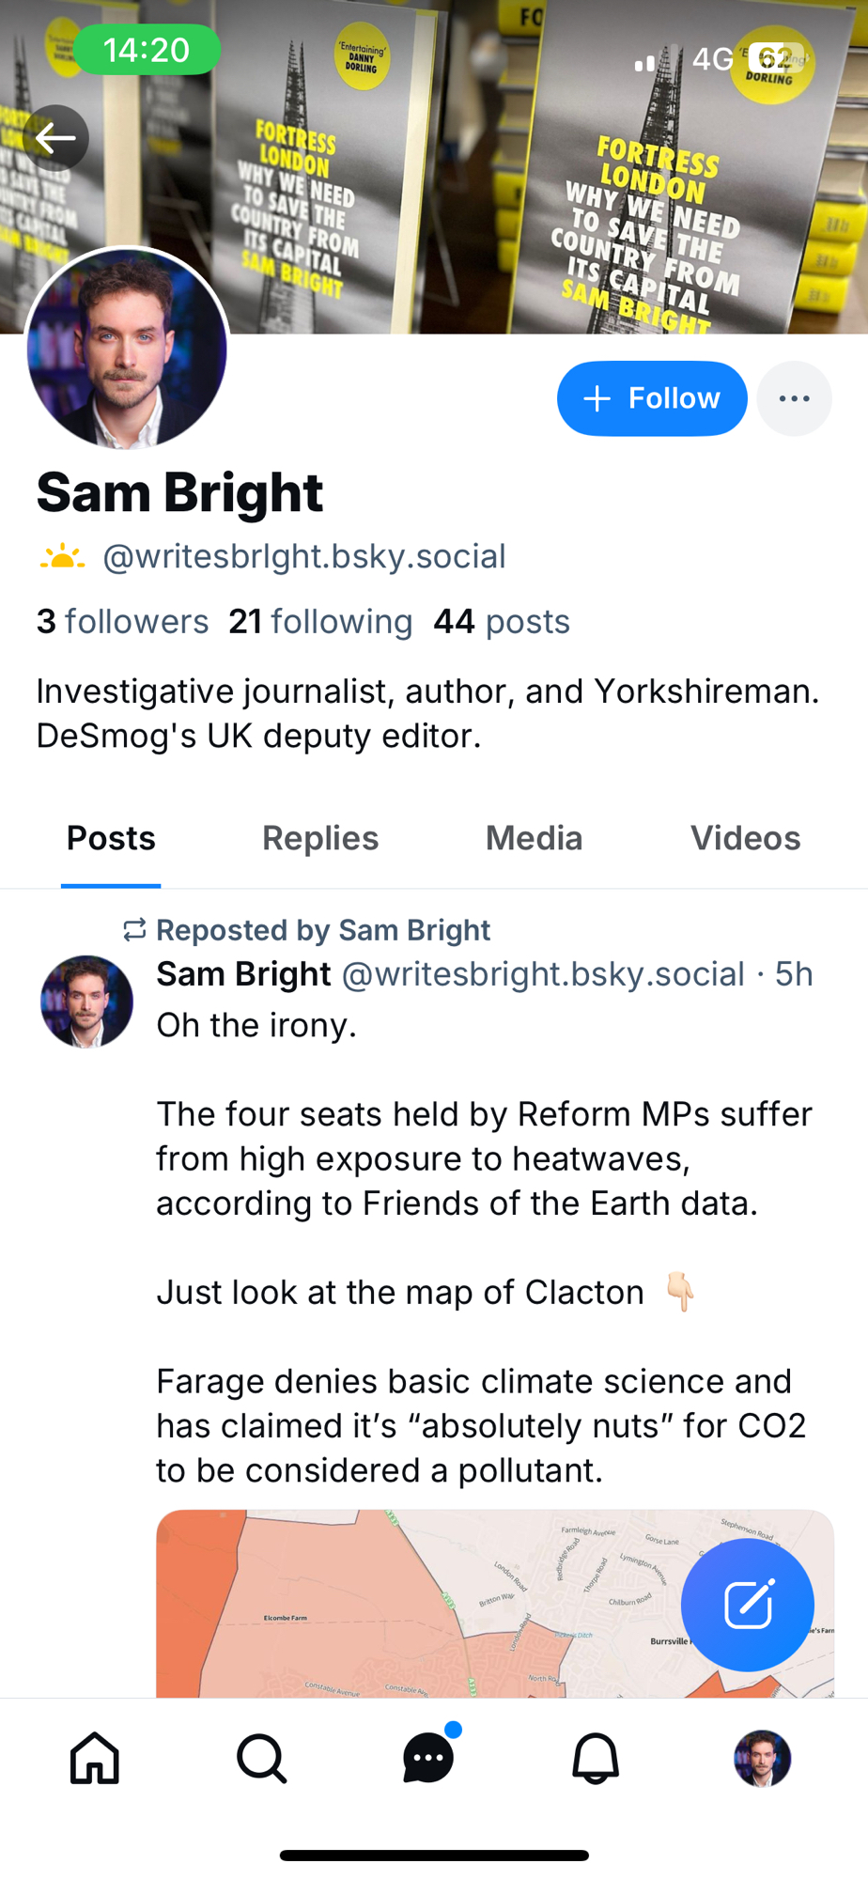Tap the post author's small avatar
Screen dimensions: 868x1879
[x=86, y=1002]
